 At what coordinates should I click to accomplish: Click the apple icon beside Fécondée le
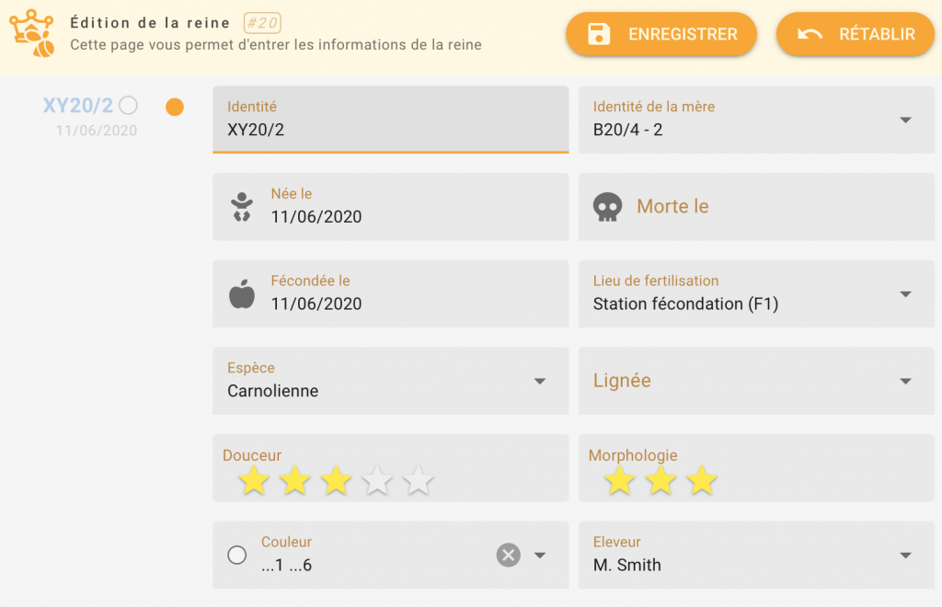click(x=242, y=294)
